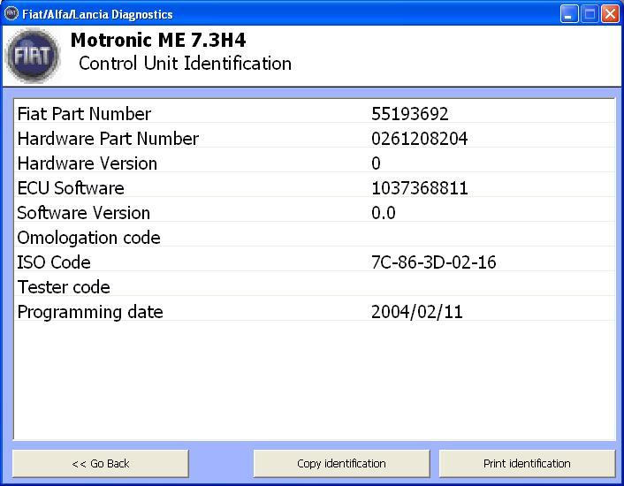Click the Fiat logo in header
The width and height of the screenshot is (624, 486).
point(33,56)
